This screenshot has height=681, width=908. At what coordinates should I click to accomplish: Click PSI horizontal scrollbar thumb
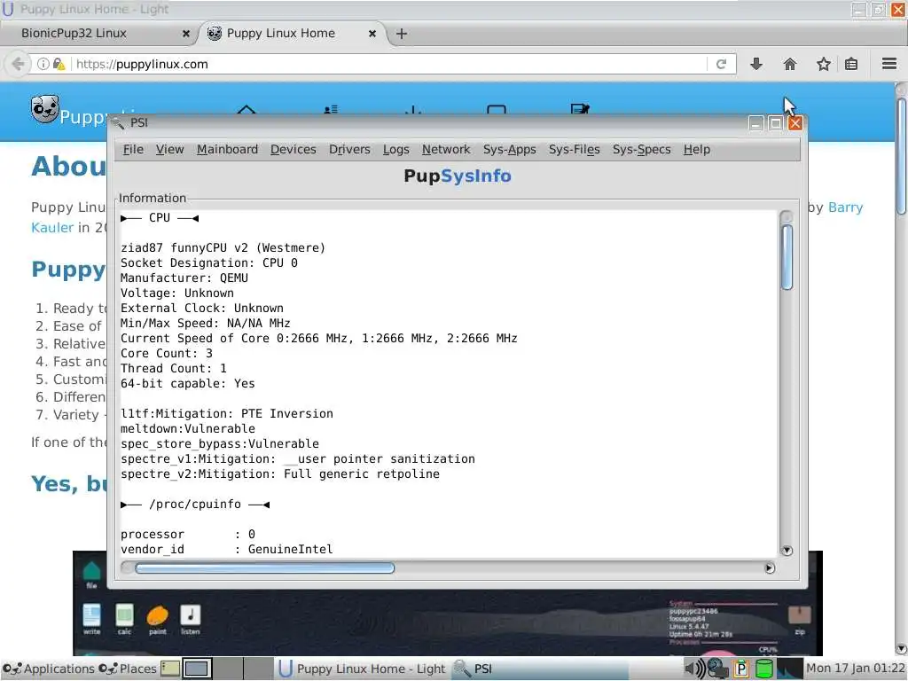pyautogui.click(x=264, y=568)
